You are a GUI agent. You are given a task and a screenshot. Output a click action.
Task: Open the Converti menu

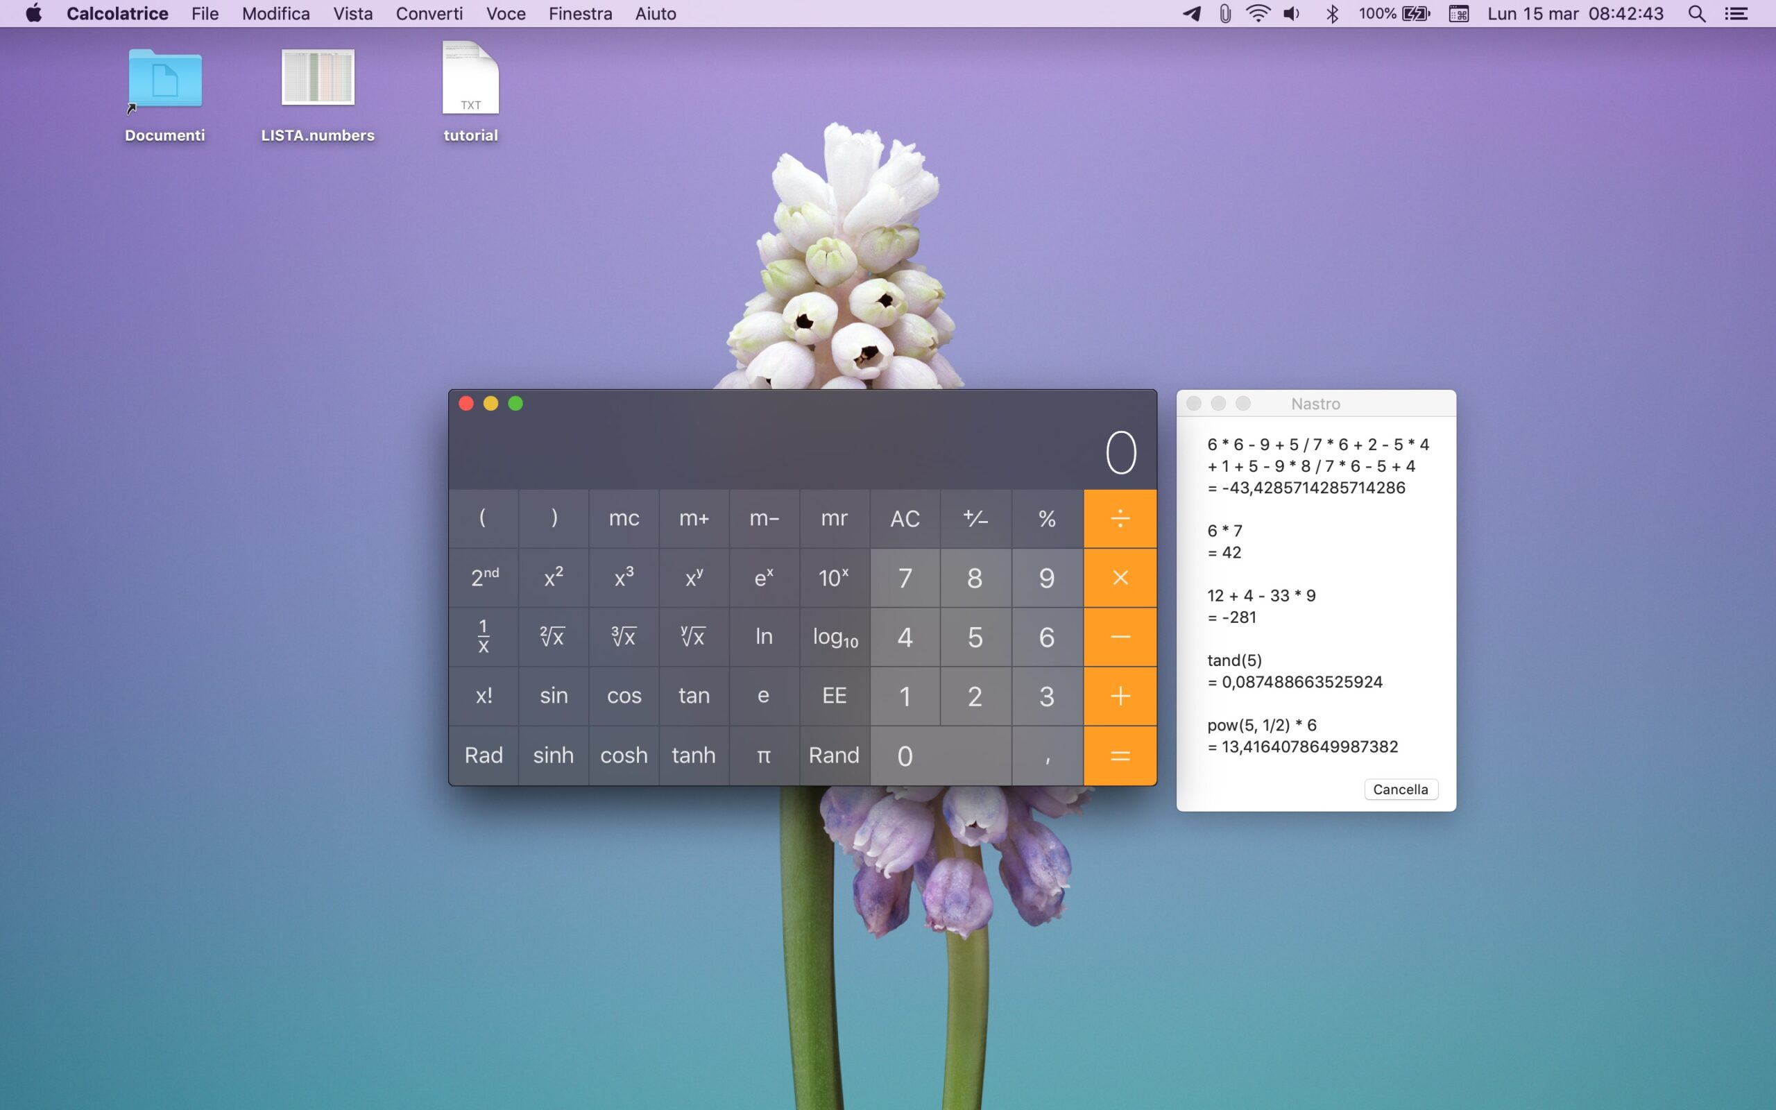point(429,14)
